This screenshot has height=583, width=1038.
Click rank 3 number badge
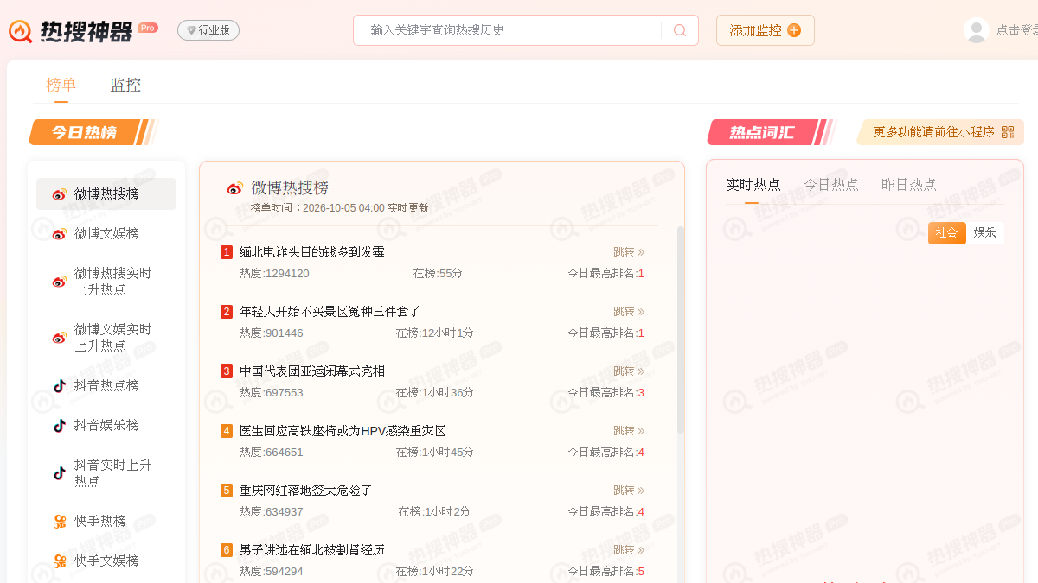click(x=227, y=371)
